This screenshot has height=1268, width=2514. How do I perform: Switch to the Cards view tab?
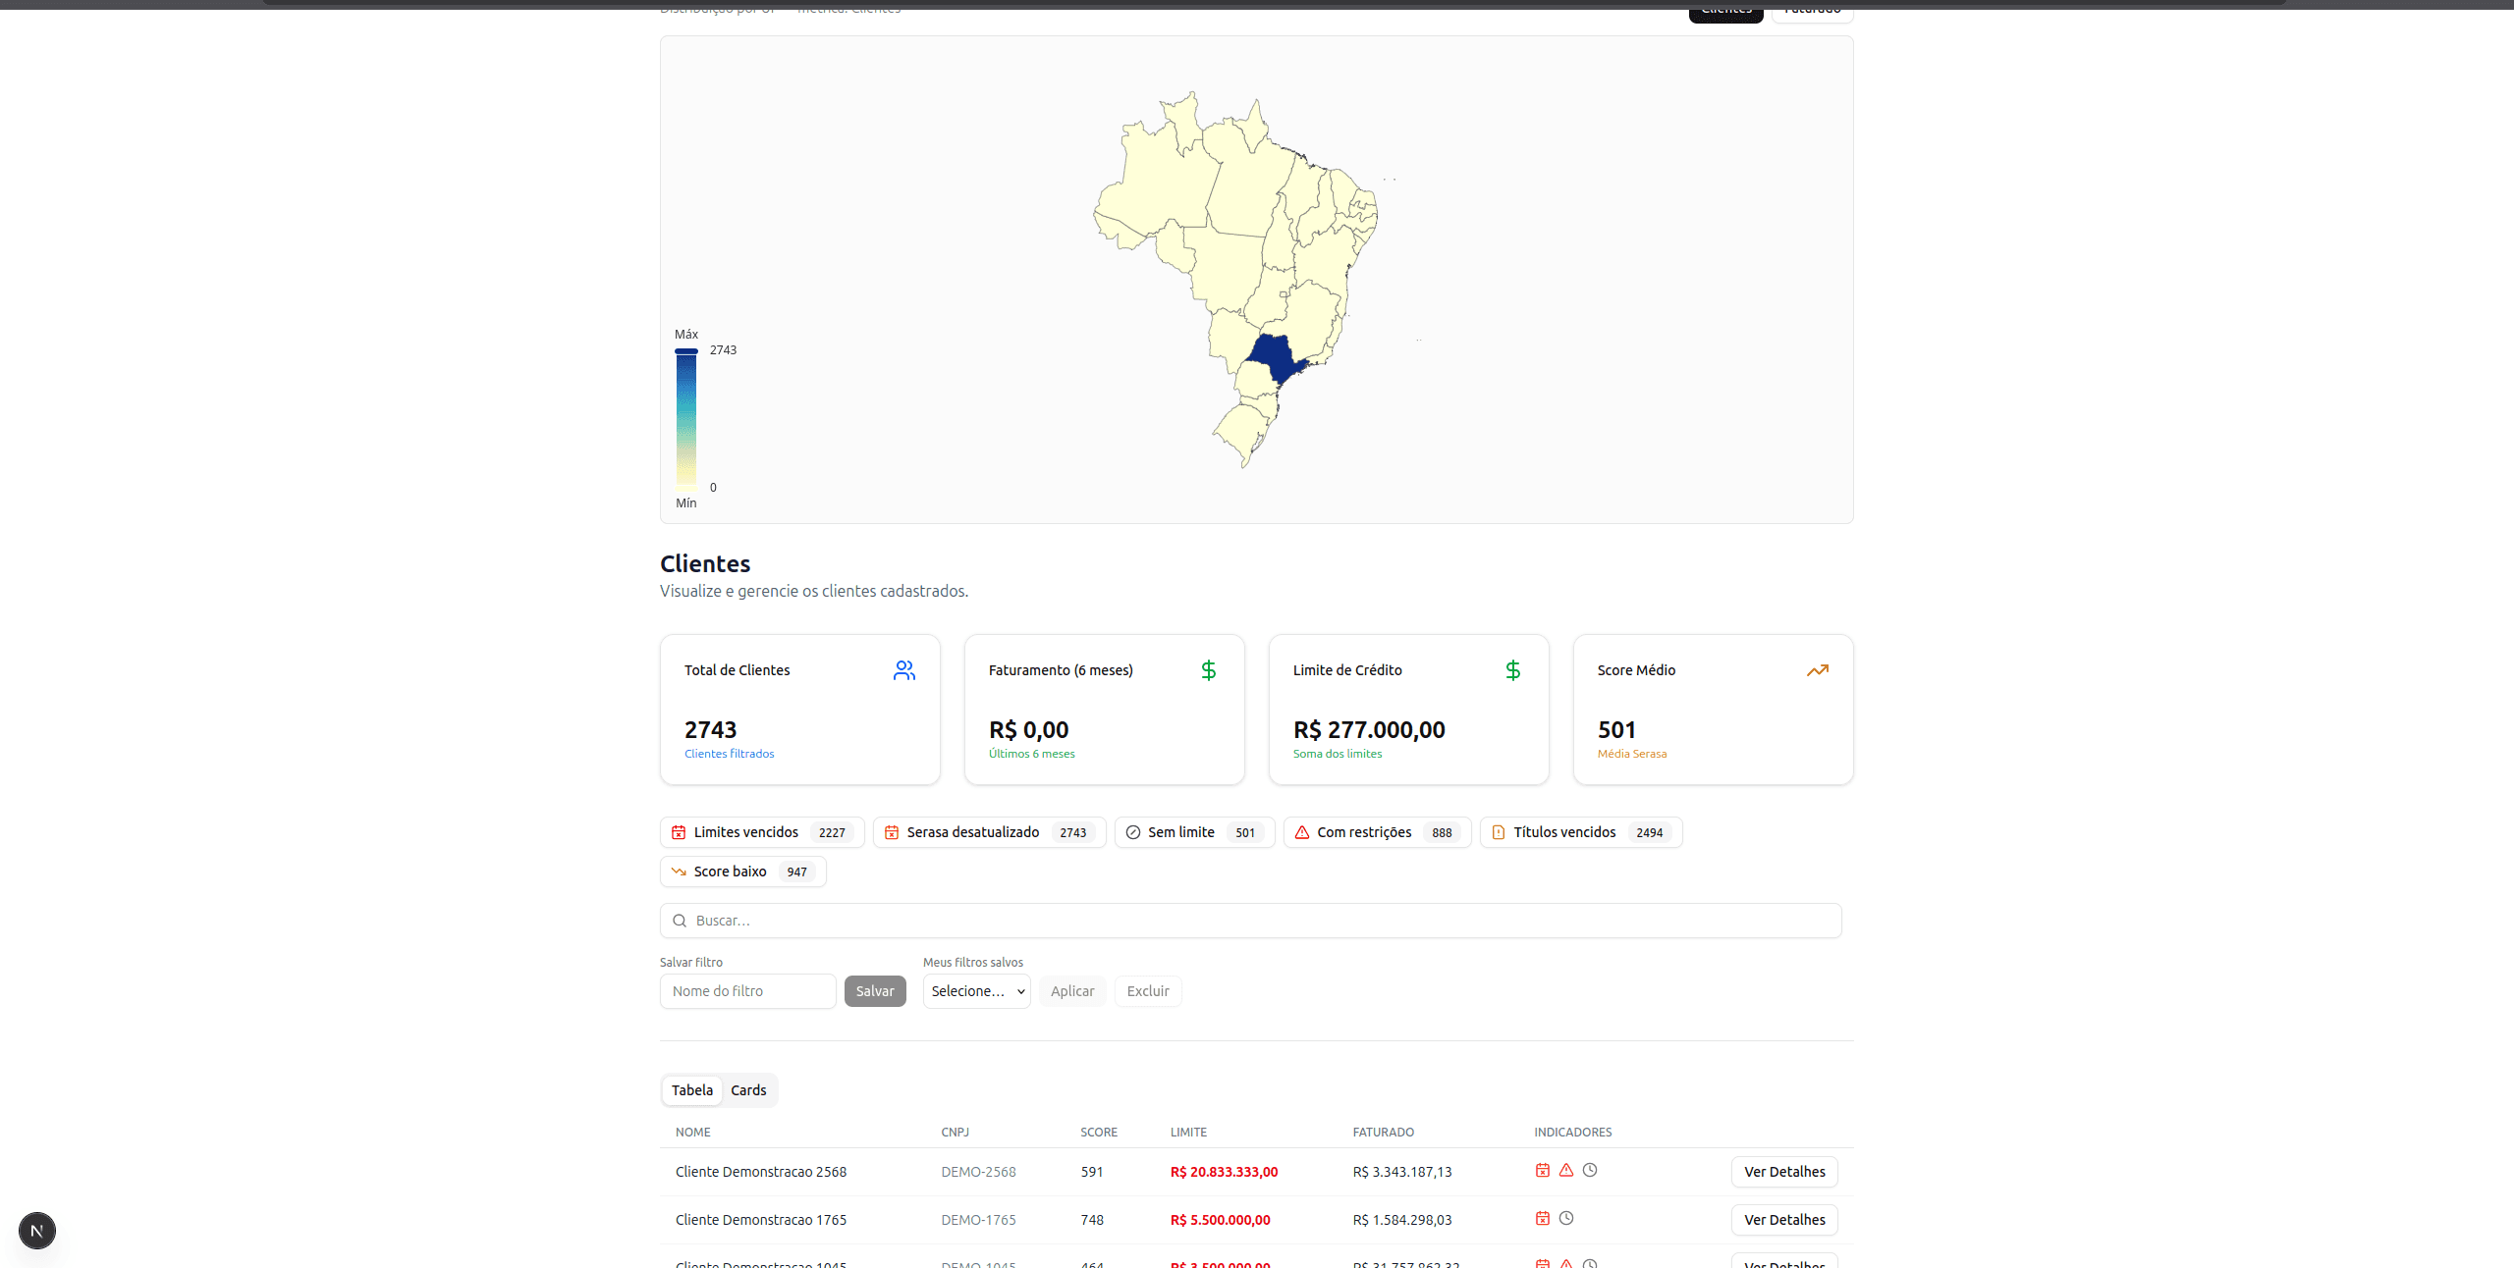(748, 1090)
